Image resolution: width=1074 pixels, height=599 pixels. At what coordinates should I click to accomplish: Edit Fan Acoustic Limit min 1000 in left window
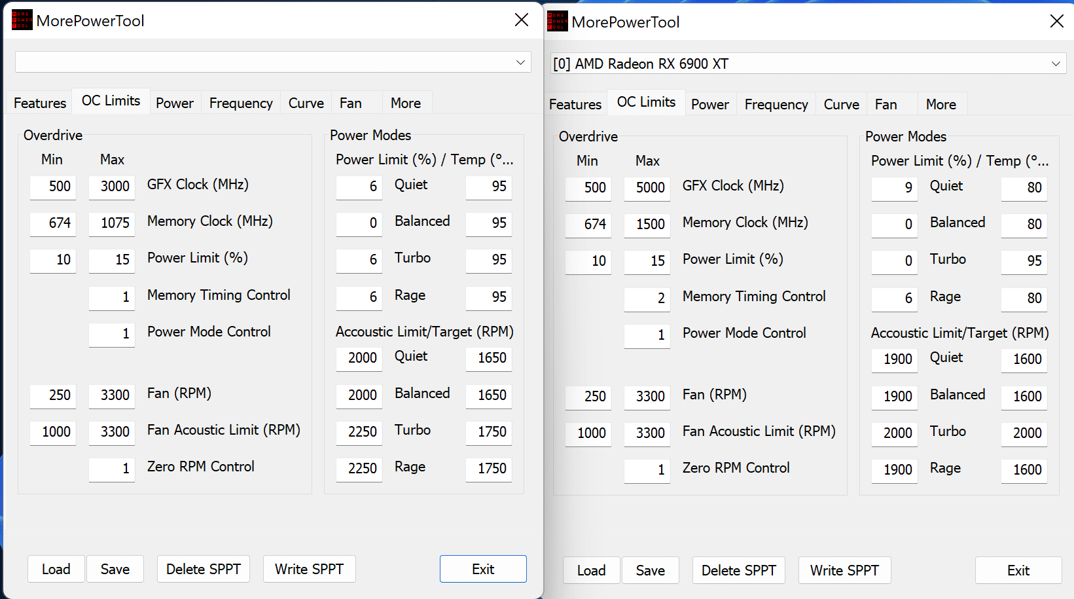(53, 432)
